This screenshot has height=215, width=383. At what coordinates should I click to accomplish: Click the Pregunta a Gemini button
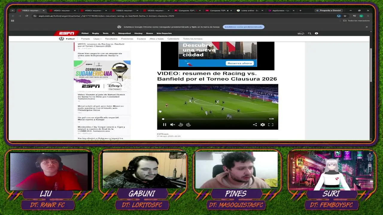point(328,10)
